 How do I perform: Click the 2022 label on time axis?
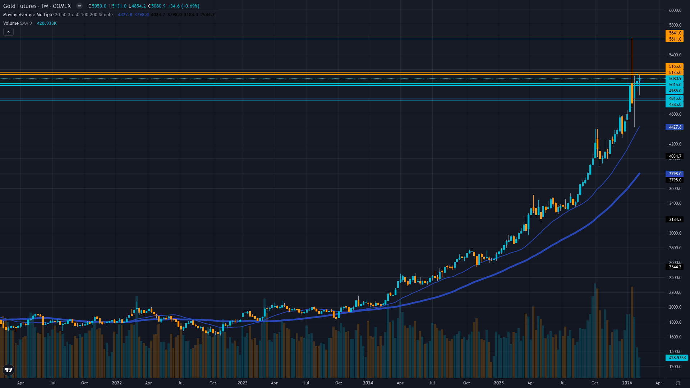(x=117, y=383)
